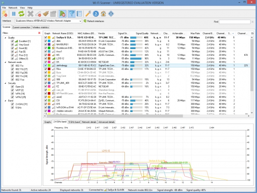257x193 pixels.
Task: Click the signal icon in the status bar
Action: point(106,190)
